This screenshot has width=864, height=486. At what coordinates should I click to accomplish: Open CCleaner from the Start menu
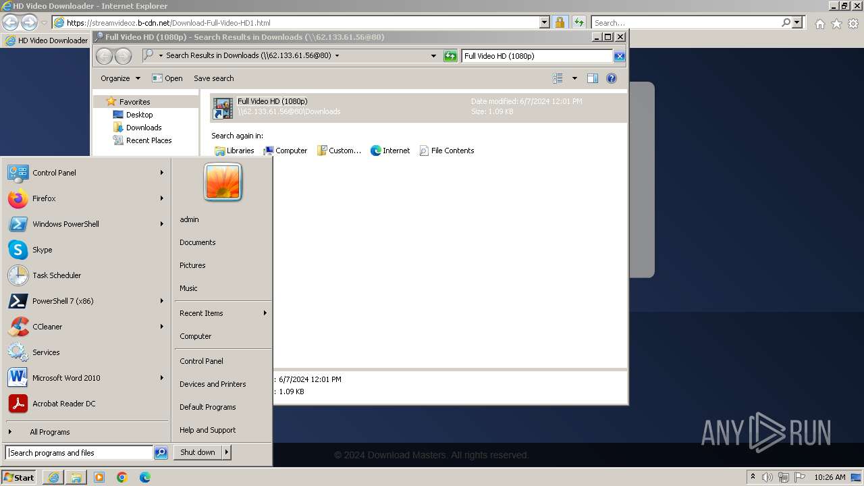click(x=86, y=327)
